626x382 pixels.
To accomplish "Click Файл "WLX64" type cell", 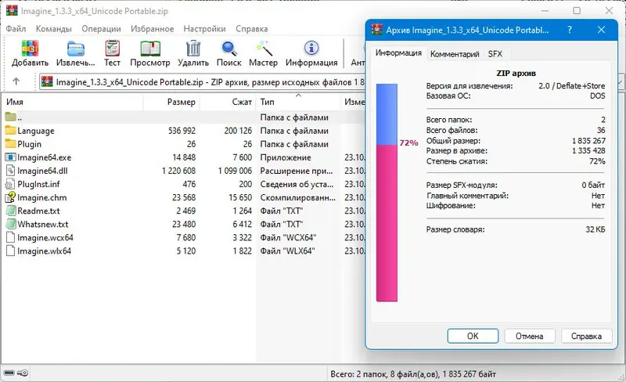I will coord(287,251).
